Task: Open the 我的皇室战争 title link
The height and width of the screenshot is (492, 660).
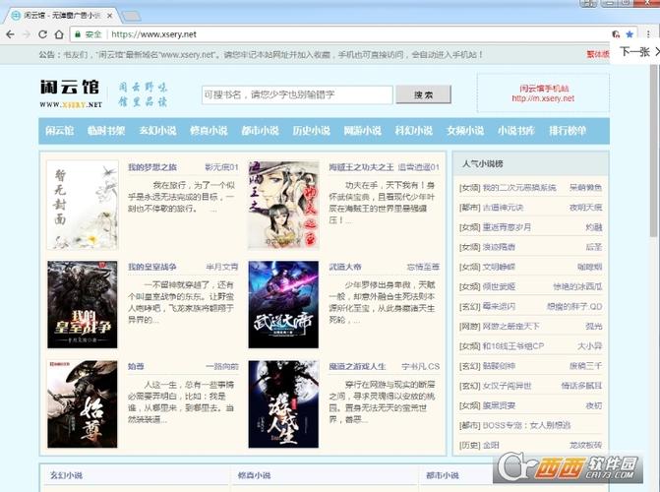Action: tap(151, 267)
